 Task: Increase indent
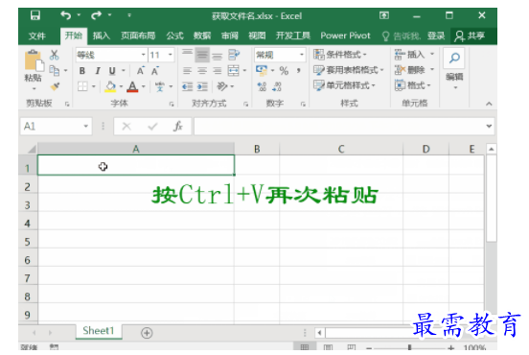(x=202, y=86)
